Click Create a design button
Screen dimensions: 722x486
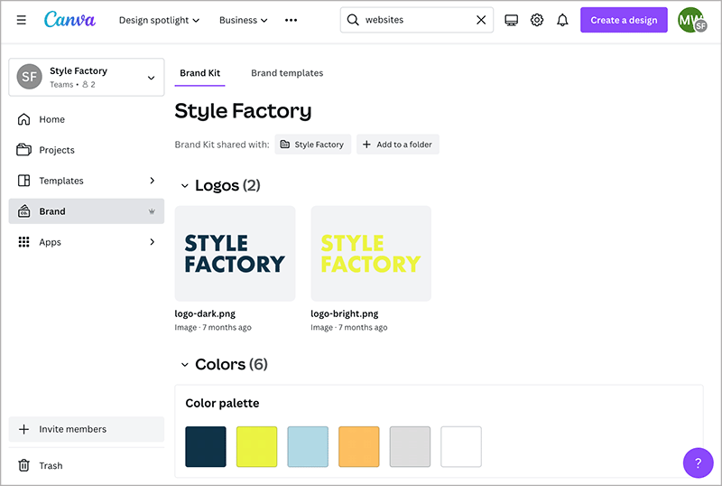tap(624, 20)
